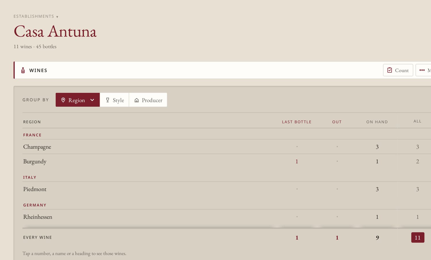Click Burgundy's Last Bottle count 1
Viewport: 431px width, 260px height.
297,161
